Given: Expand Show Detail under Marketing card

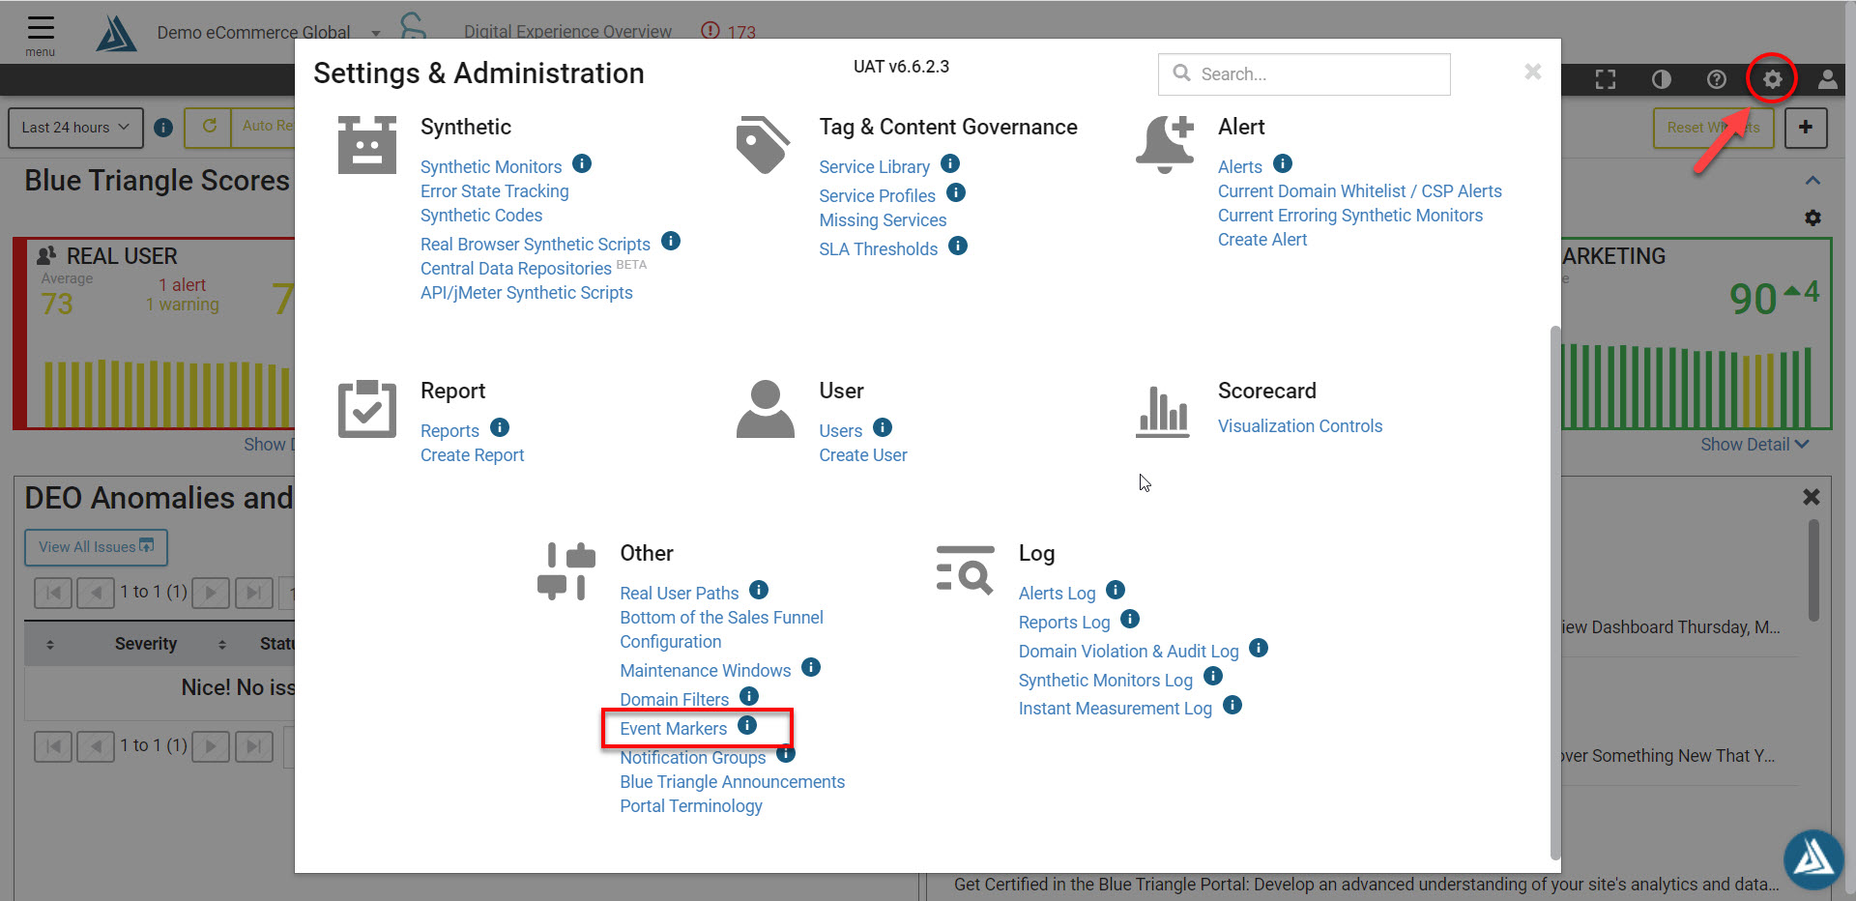Looking at the screenshot, I should tap(1754, 445).
